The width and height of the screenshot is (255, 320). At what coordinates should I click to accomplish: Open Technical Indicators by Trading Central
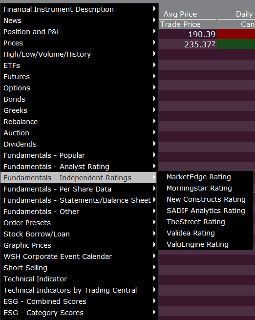tap(79, 290)
